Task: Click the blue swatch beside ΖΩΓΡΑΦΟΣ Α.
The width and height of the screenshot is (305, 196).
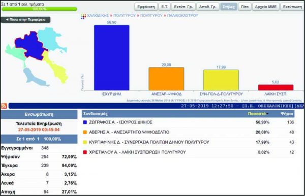Action: point(85,122)
